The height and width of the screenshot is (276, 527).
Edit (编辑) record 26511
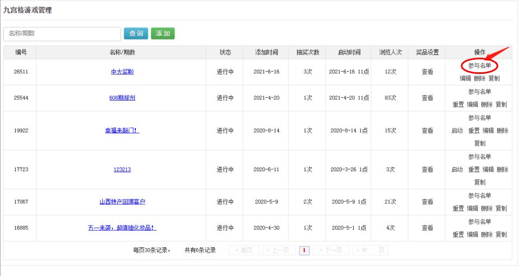[x=465, y=78]
